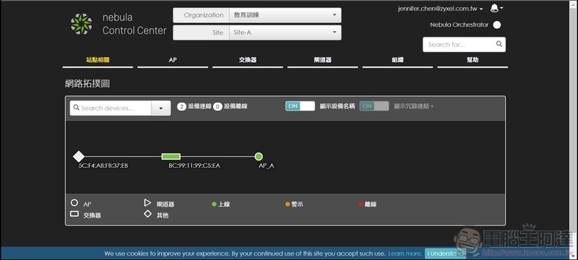Switch to the AP tab
This screenshot has height=260, width=578.
pyautogui.click(x=173, y=60)
